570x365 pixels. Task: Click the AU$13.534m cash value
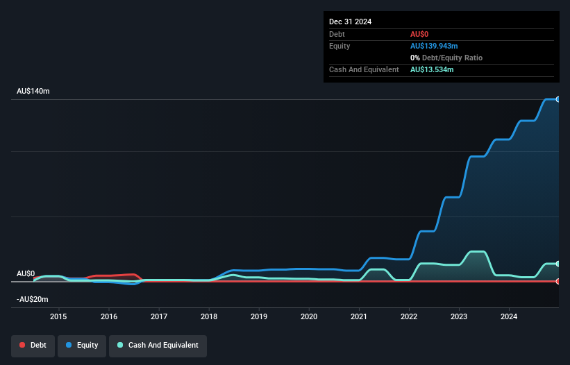pos(432,69)
